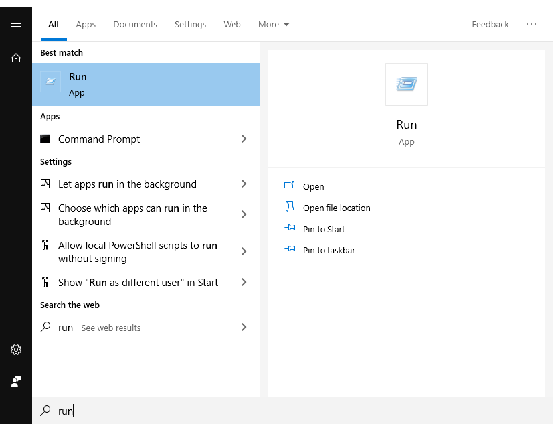The image size is (560, 424).
Task: Open the hamburger menu in sidebar
Action: 16,26
